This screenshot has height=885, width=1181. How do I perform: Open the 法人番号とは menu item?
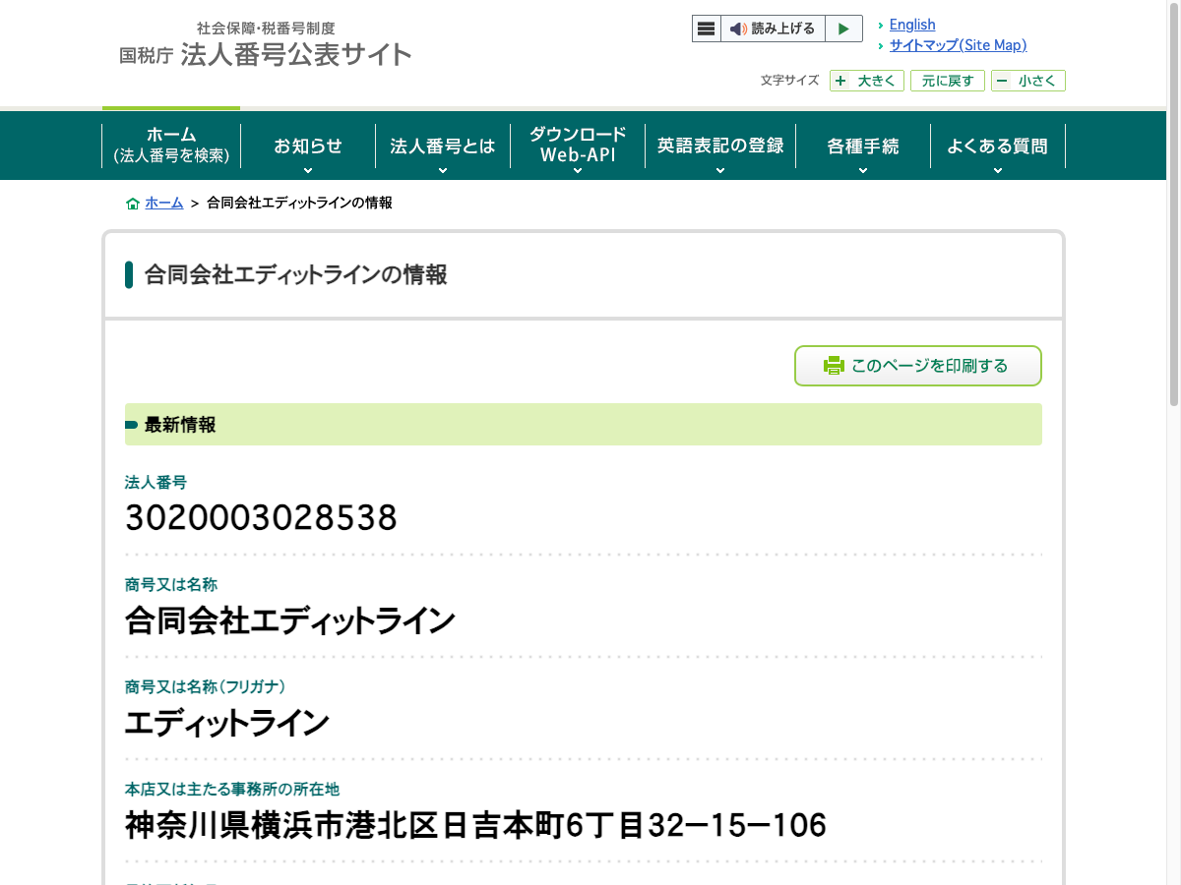[443, 146]
